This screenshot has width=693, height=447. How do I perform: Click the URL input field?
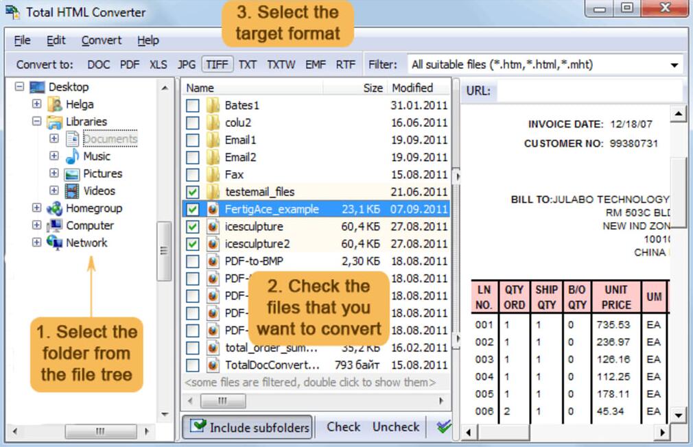[589, 90]
